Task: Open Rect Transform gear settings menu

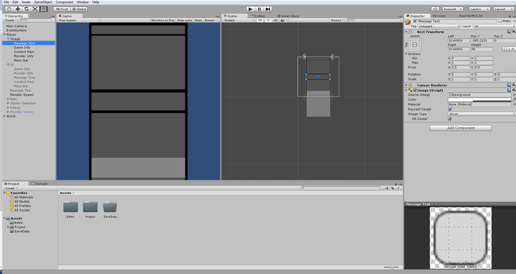Action: click(514, 32)
